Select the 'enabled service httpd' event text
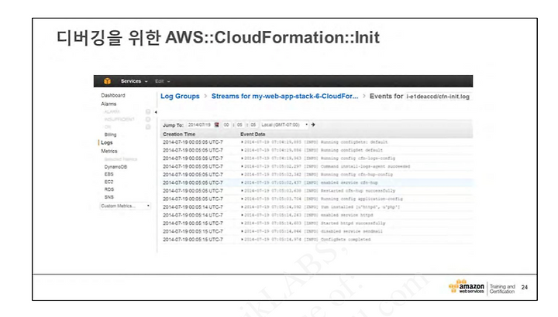Image resolution: width=558 pixels, height=317 pixels. [x=308, y=215]
